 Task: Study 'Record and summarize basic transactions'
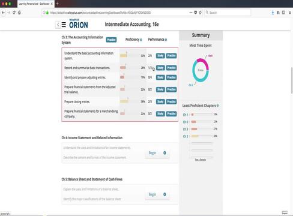coord(160,68)
